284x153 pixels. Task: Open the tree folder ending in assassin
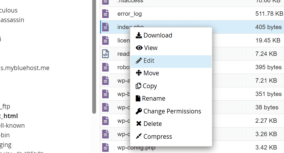tap(12, 20)
